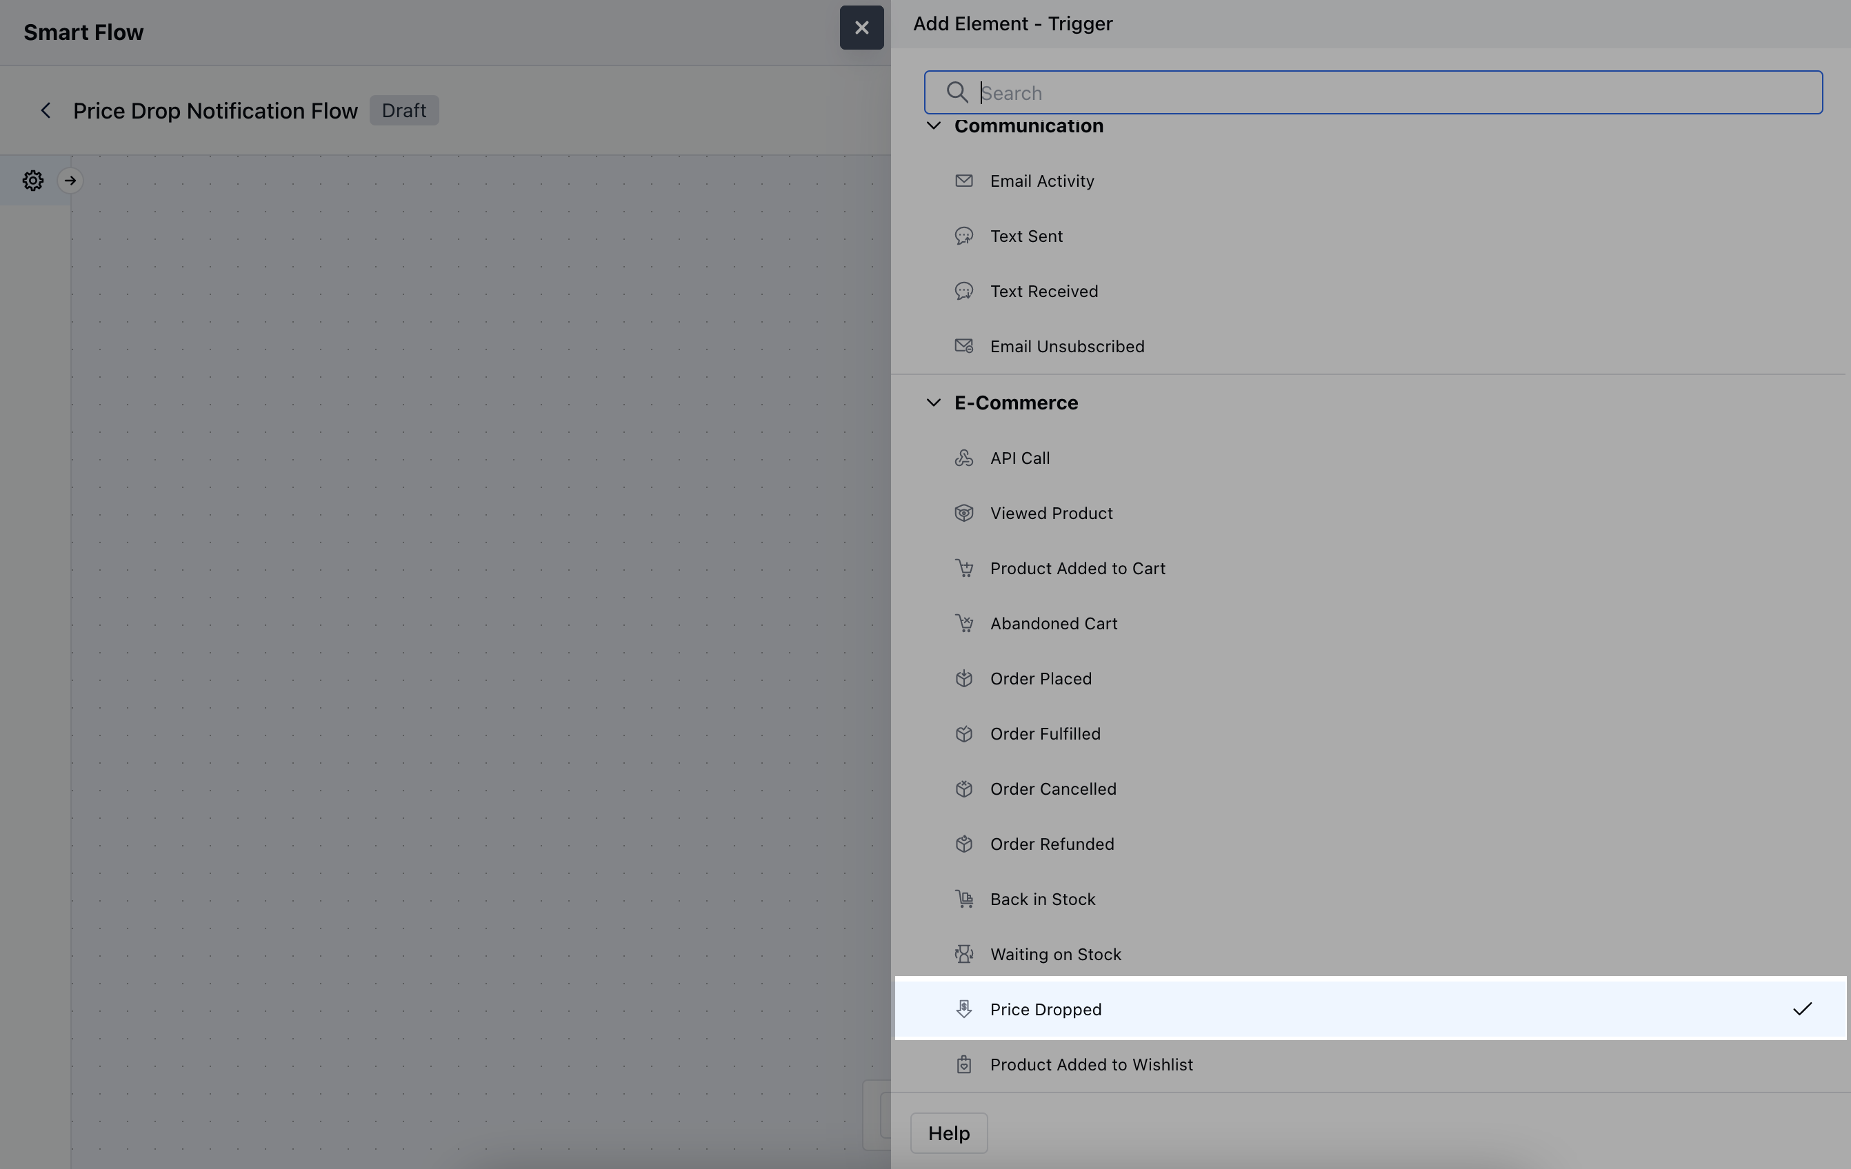Image resolution: width=1851 pixels, height=1169 pixels.
Task: Choose the Order Refunded trigger
Action: pyautogui.click(x=1051, y=844)
